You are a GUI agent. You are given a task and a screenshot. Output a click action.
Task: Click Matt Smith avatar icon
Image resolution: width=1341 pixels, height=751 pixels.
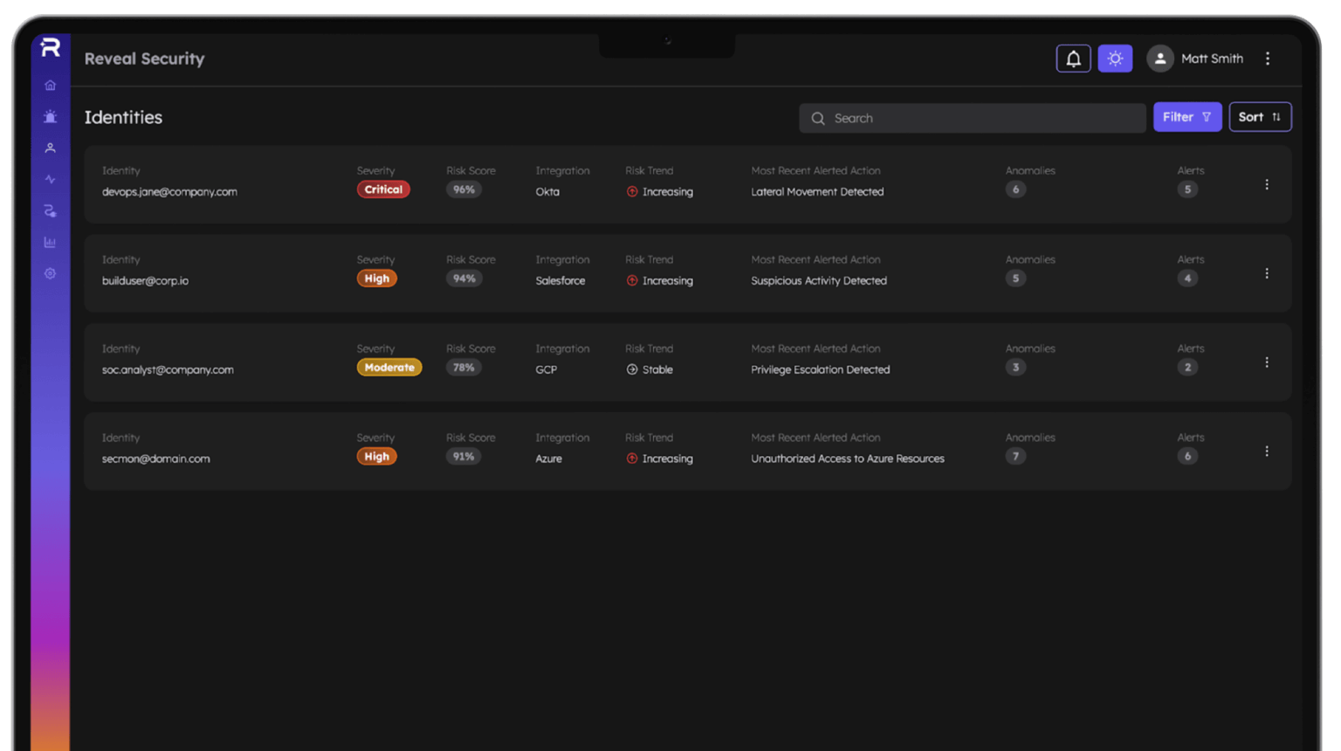click(1159, 59)
